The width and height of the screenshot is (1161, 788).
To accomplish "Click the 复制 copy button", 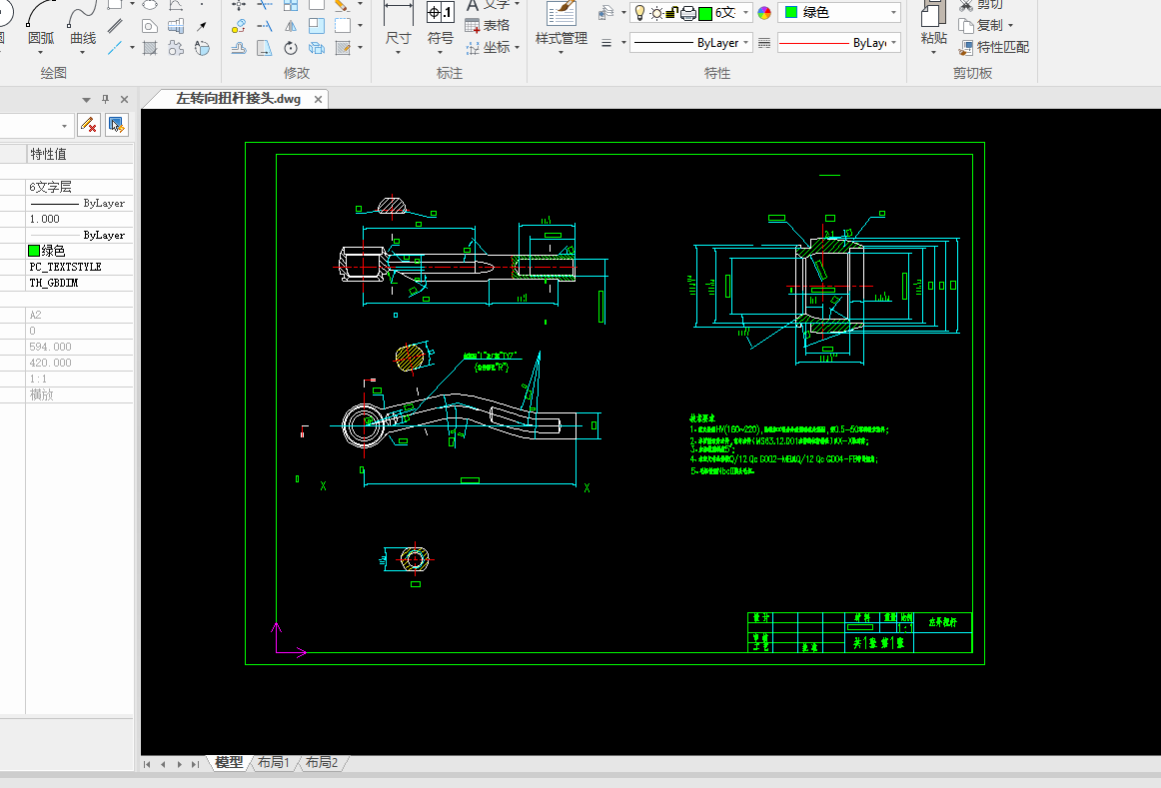I will pyautogui.click(x=987, y=25).
